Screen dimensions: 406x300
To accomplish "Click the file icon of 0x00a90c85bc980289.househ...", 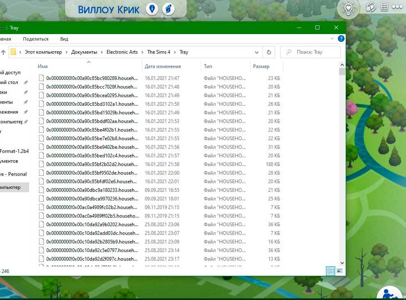I will [x=41, y=78].
